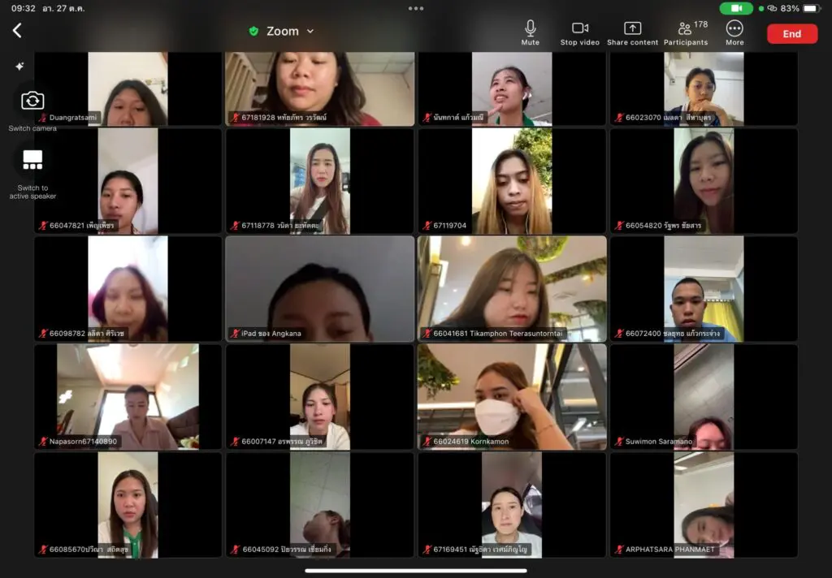Select the 67169451 participant video tile
832x578 pixels.
click(x=512, y=505)
